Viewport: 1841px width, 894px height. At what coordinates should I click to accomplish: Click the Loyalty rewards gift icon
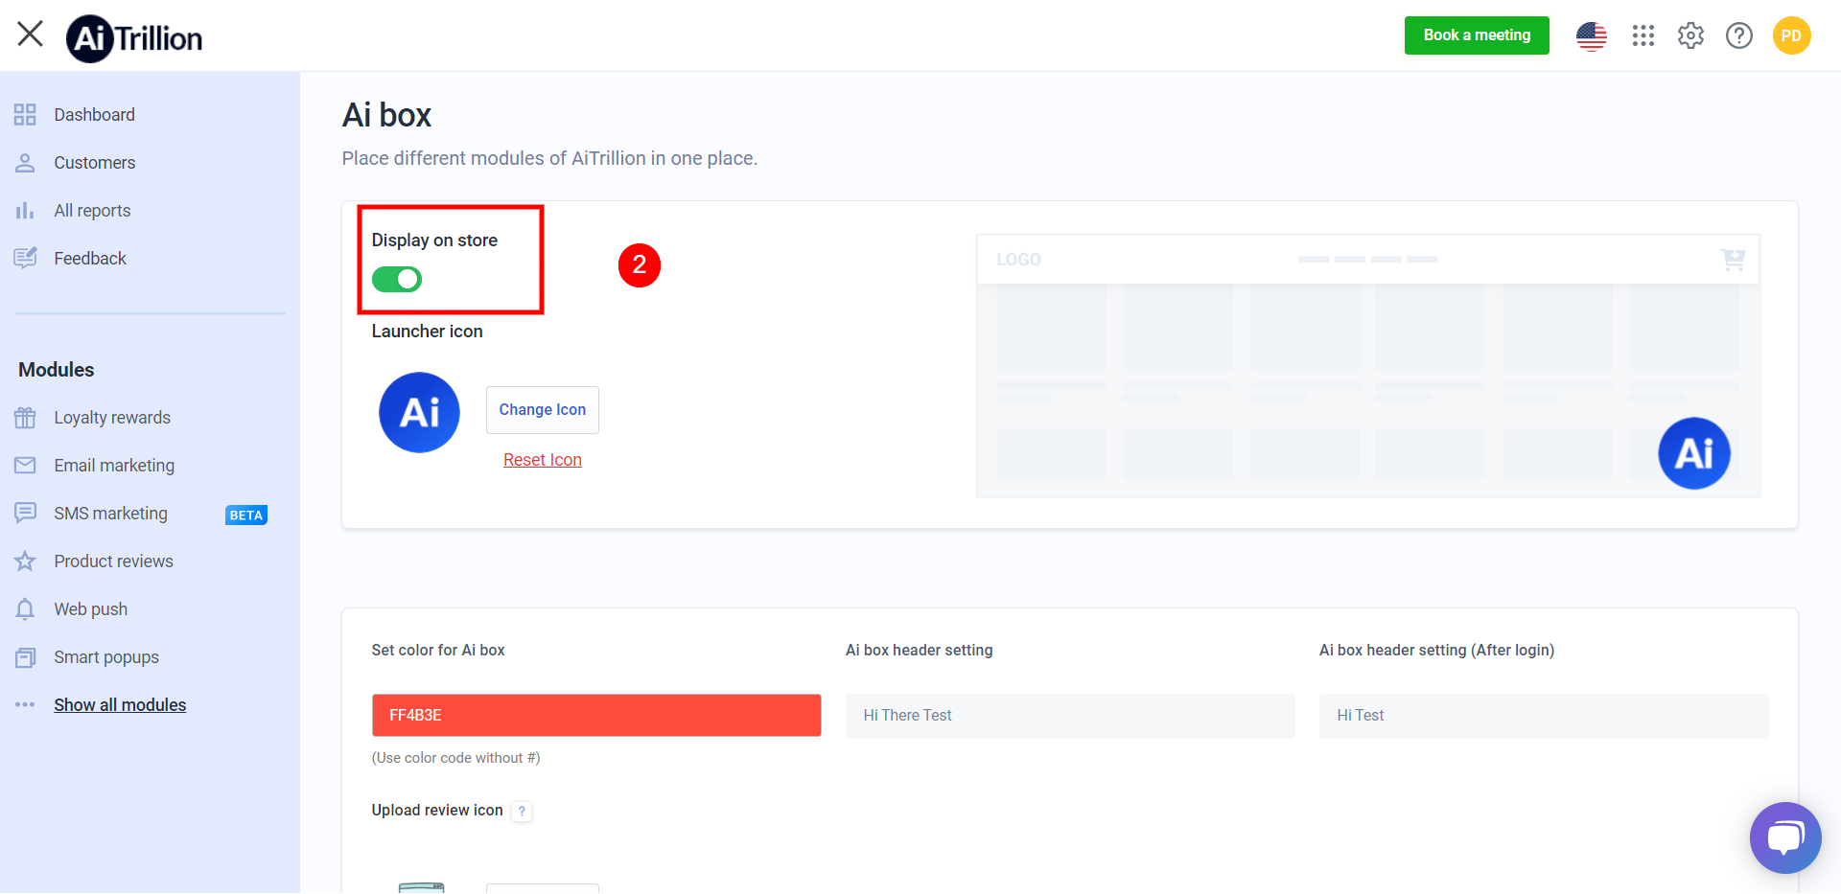click(x=25, y=418)
